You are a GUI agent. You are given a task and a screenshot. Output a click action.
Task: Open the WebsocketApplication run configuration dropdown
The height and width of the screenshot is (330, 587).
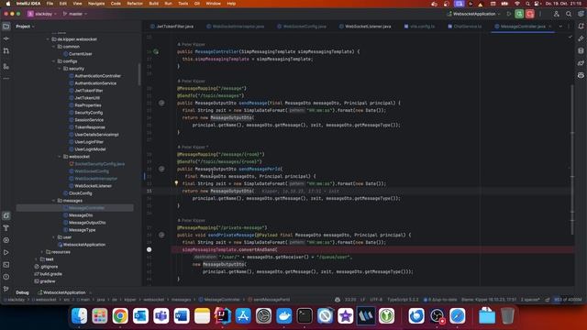pos(473,14)
